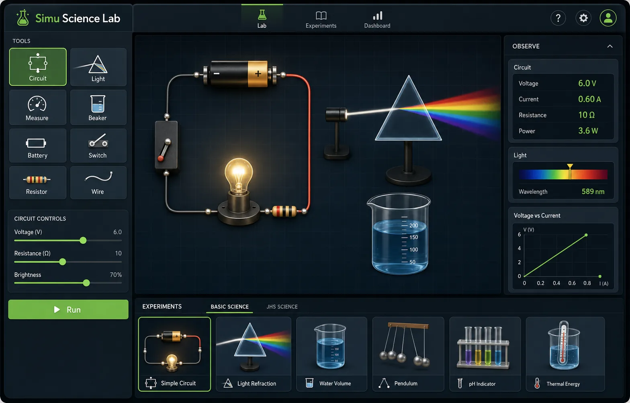Screen dimensions: 630x403
Task: Open settings gear icon
Action: pos(583,18)
